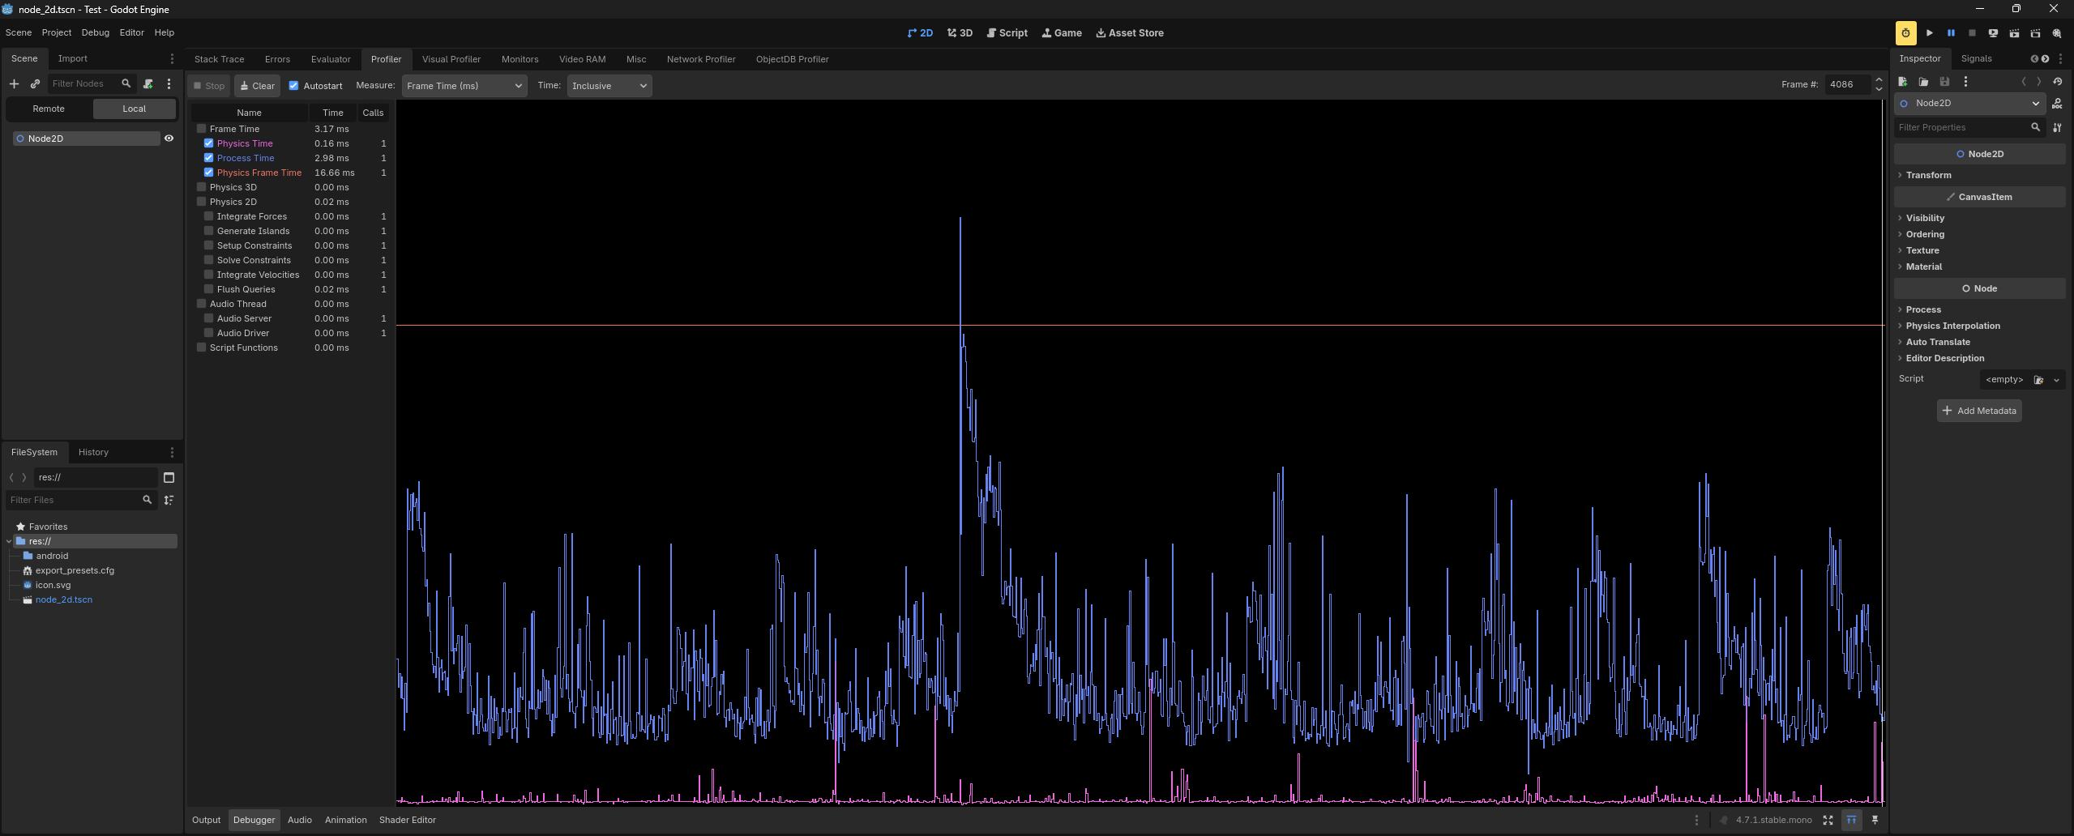Screen dimensions: 2074x836
Task: Toggle the yellow profiler autostart stopwatch
Action: point(1906,33)
